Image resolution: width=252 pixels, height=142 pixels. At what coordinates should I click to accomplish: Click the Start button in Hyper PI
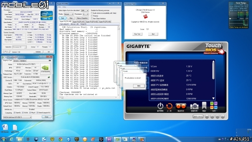(x=63, y=18)
